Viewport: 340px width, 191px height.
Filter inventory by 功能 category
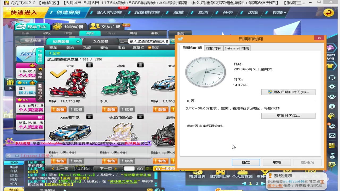pos(87,48)
